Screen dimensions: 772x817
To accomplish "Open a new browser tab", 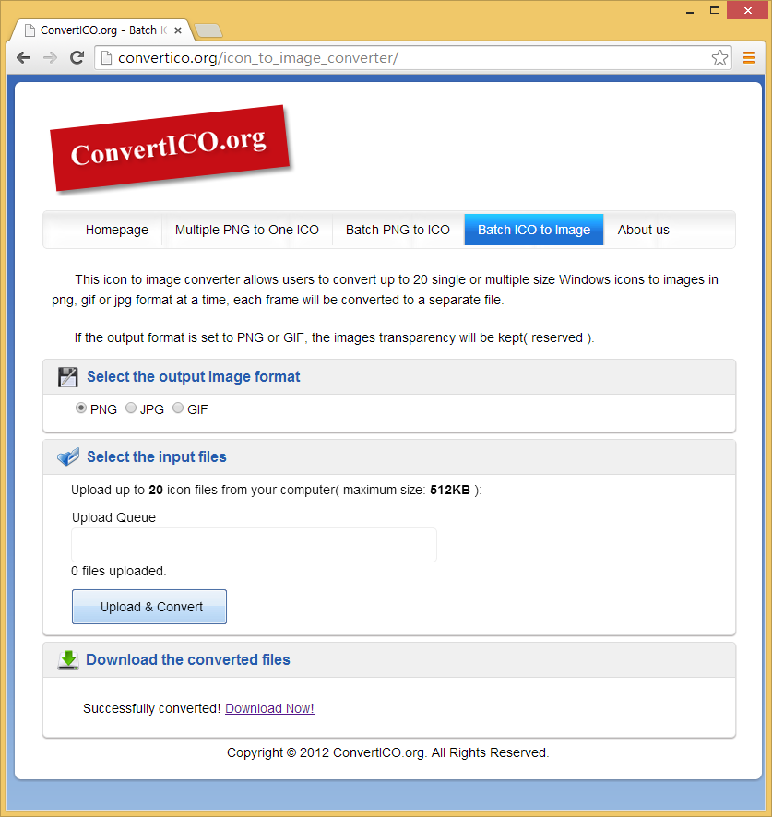I will pos(208,30).
